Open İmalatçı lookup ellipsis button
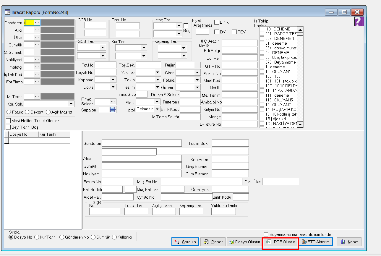The image size is (381, 256). [37, 67]
